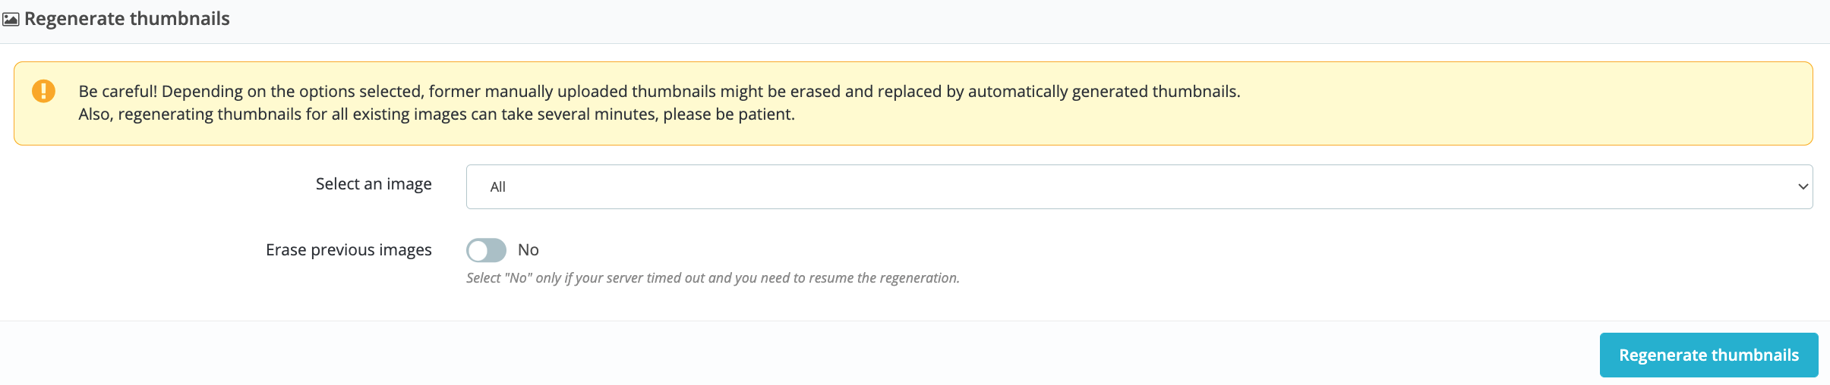
Task: Open the Select an image dropdown
Action: [x=1139, y=186]
